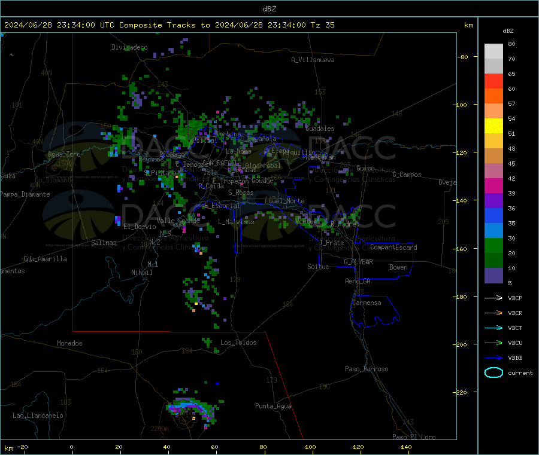Click the Guico map label
This screenshot has height=455, width=539.
[365, 168]
